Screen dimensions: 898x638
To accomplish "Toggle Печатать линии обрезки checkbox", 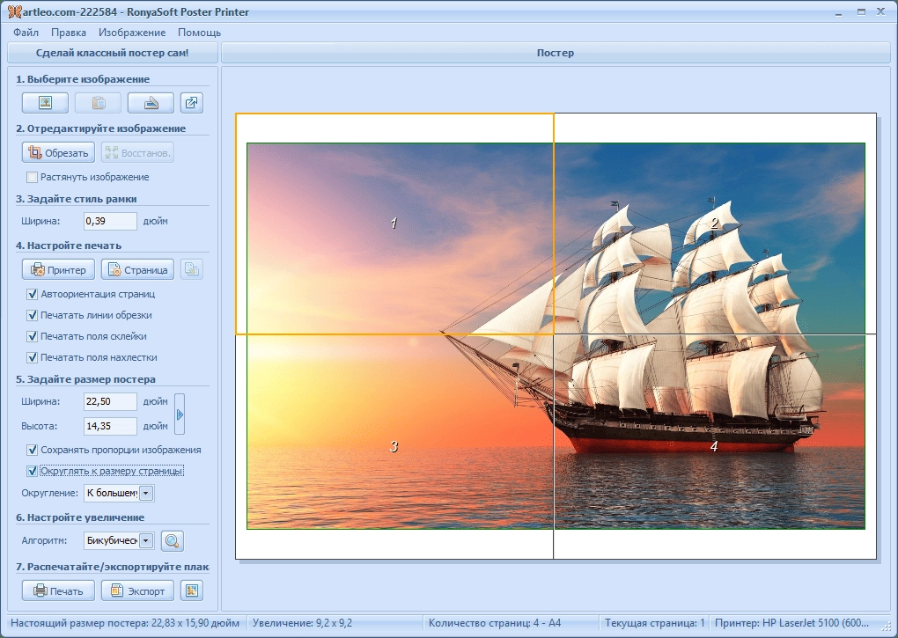I will 32,315.
